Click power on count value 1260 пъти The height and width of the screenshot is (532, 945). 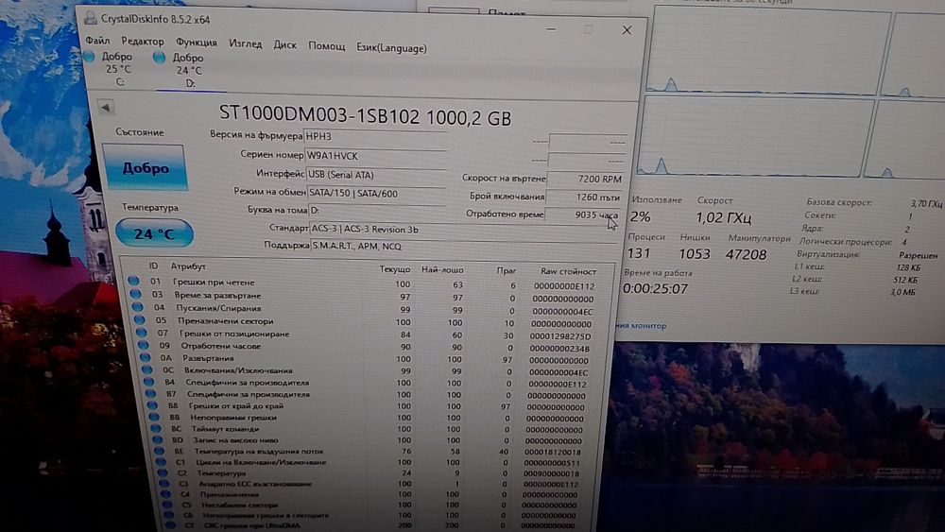click(x=583, y=197)
